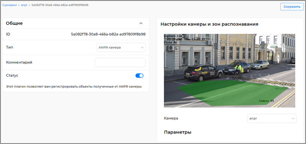Click the Статус label

point(12,76)
